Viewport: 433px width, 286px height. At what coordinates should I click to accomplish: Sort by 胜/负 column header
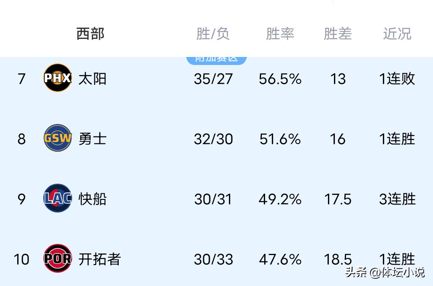[213, 34]
